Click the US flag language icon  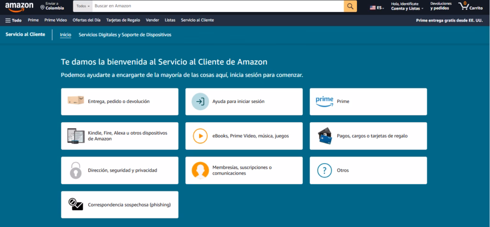pyautogui.click(x=373, y=8)
